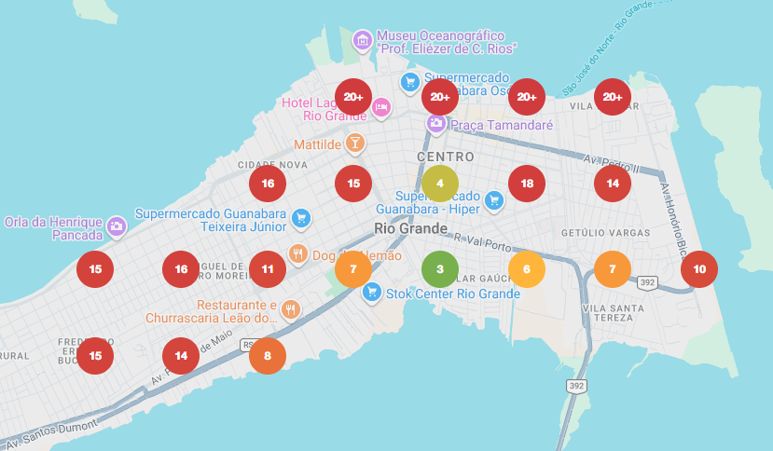Open the Praça Tamandaré place label

coord(502,125)
